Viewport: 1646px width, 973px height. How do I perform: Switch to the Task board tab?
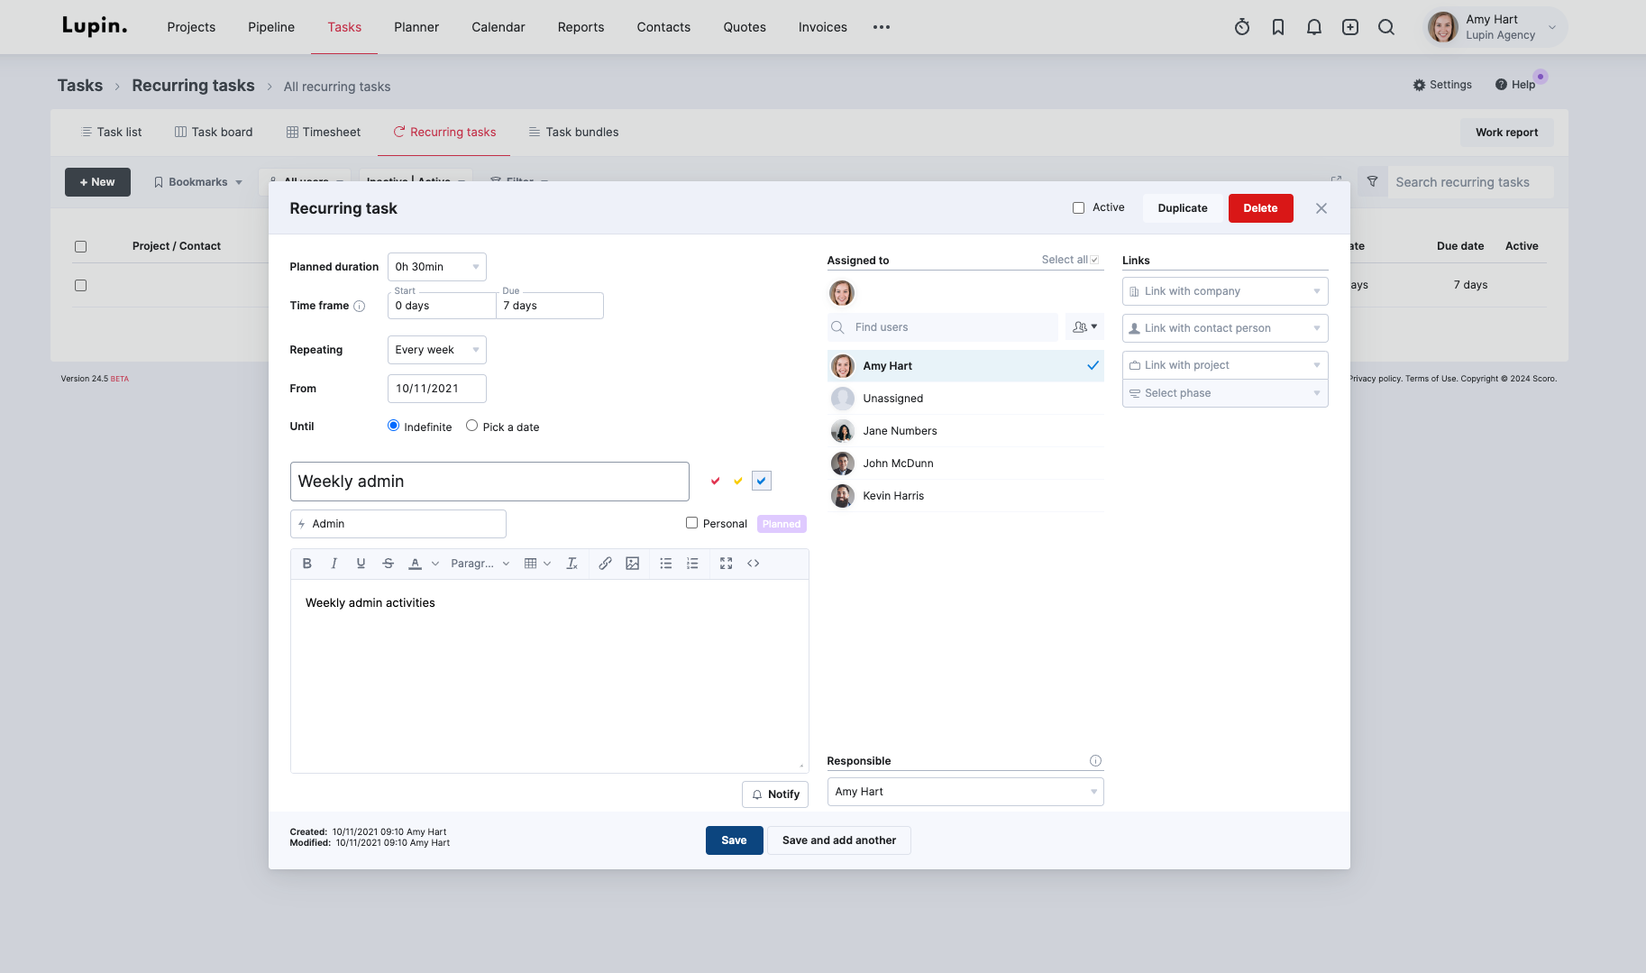point(214,132)
